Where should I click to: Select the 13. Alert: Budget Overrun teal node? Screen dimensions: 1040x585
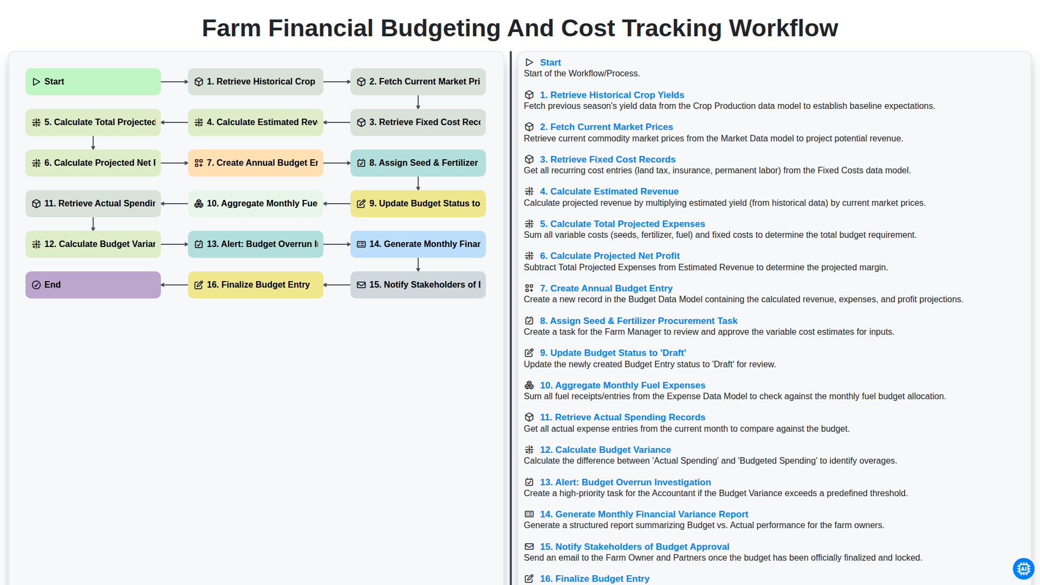click(x=256, y=244)
